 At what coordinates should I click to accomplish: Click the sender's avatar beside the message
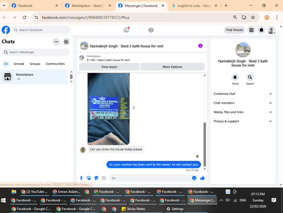coord(83,150)
